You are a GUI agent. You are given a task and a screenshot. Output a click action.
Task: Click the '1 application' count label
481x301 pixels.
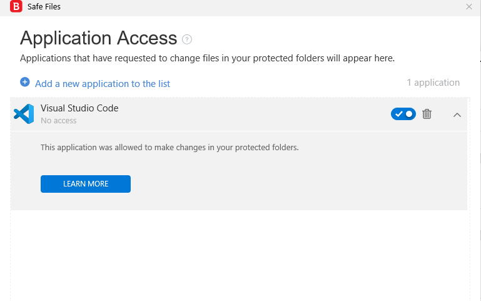433,83
